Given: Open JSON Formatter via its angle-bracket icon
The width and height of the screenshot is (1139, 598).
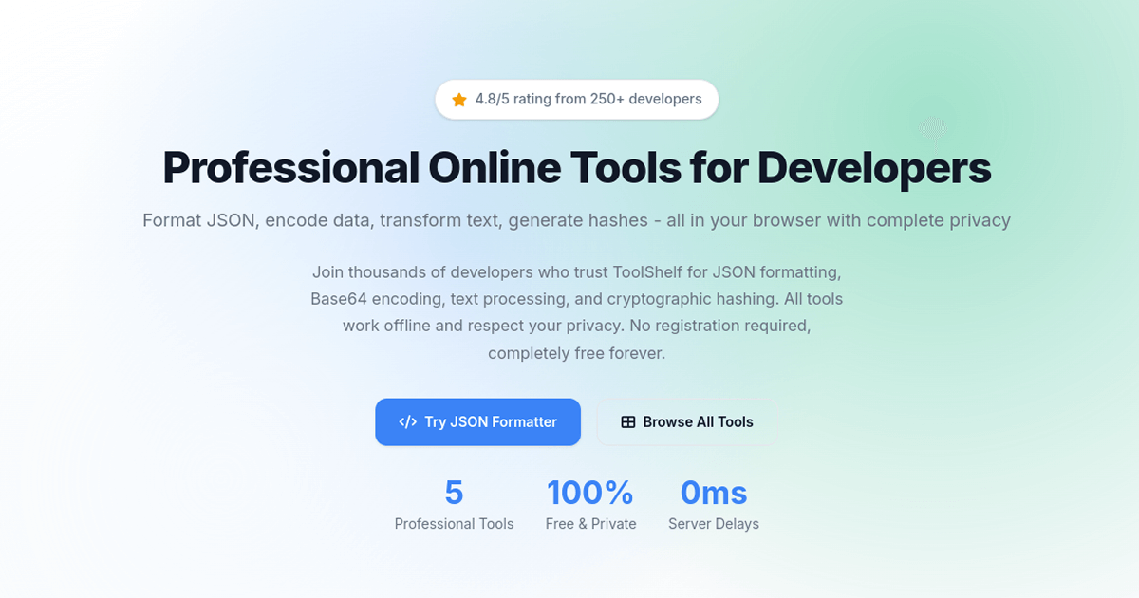Looking at the screenshot, I should [x=408, y=421].
